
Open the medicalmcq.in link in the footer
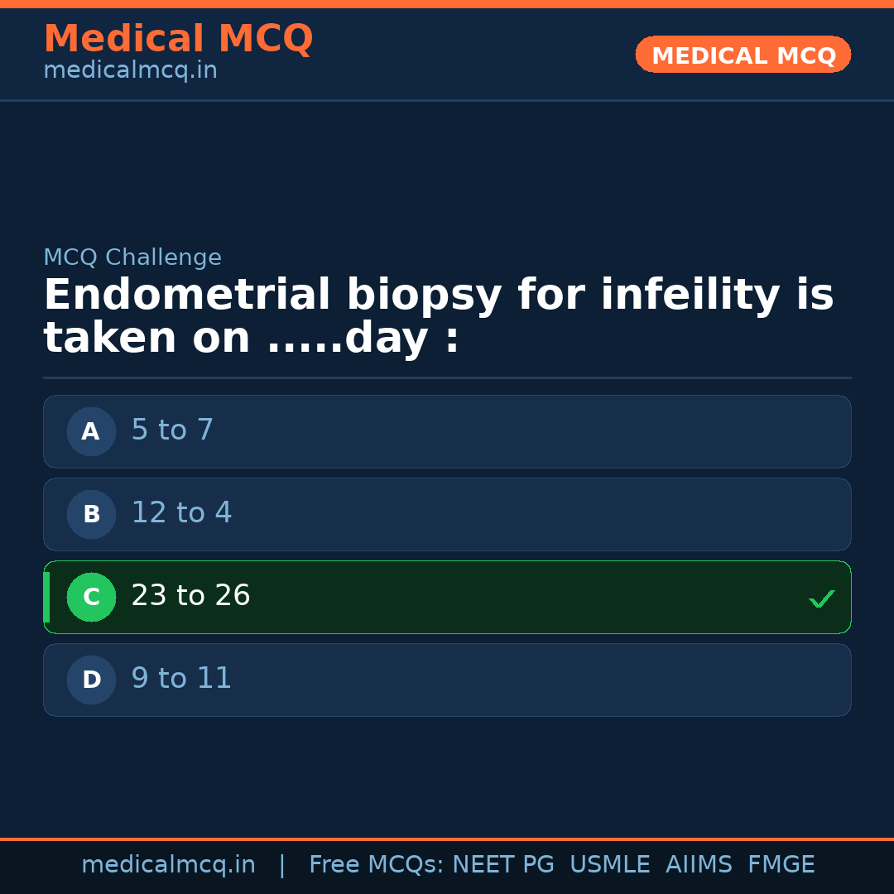coord(168,865)
